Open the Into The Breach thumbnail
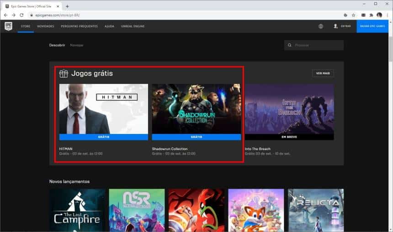 click(289, 109)
